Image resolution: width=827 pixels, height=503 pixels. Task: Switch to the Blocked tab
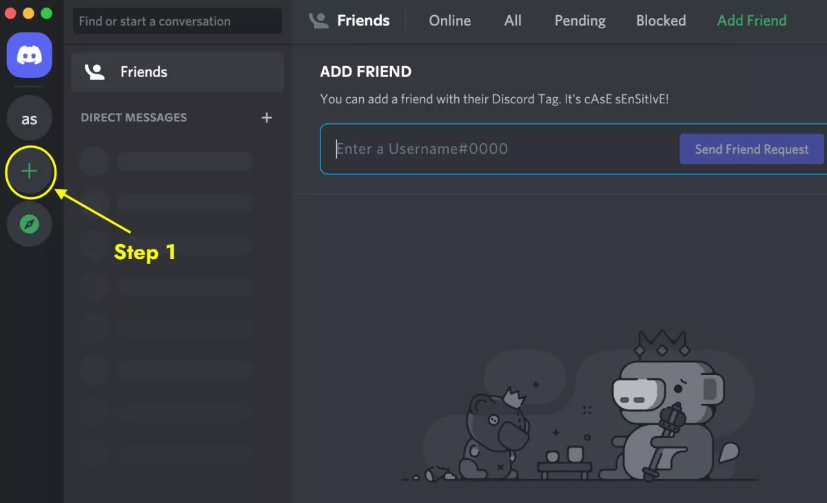pyautogui.click(x=660, y=21)
